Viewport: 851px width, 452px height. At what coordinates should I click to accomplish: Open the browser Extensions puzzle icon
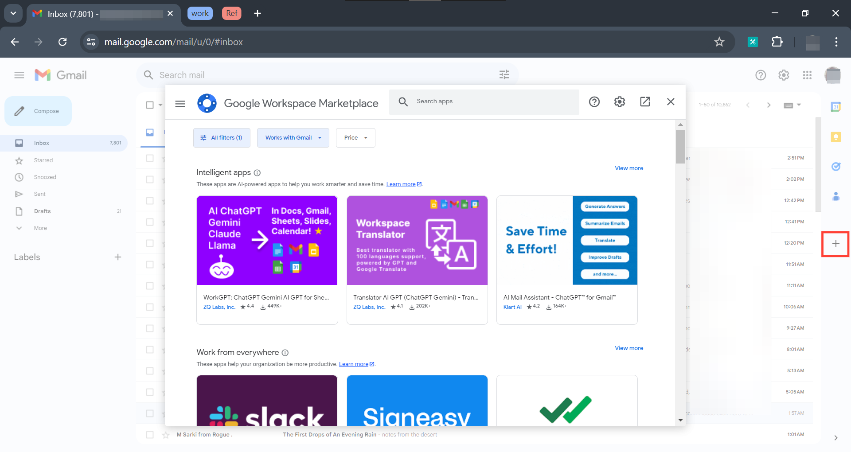tap(777, 42)
